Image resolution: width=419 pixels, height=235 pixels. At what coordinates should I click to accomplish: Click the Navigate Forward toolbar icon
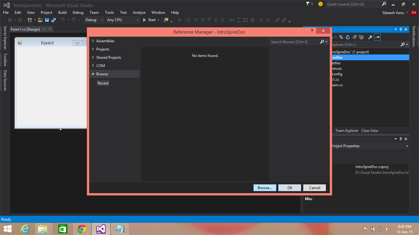[x=20, y=20]
